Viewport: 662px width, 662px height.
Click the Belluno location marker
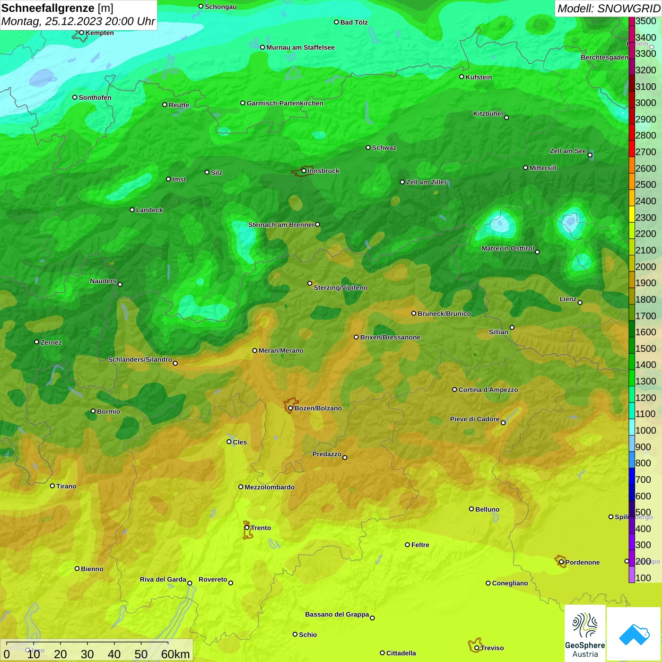471,509
